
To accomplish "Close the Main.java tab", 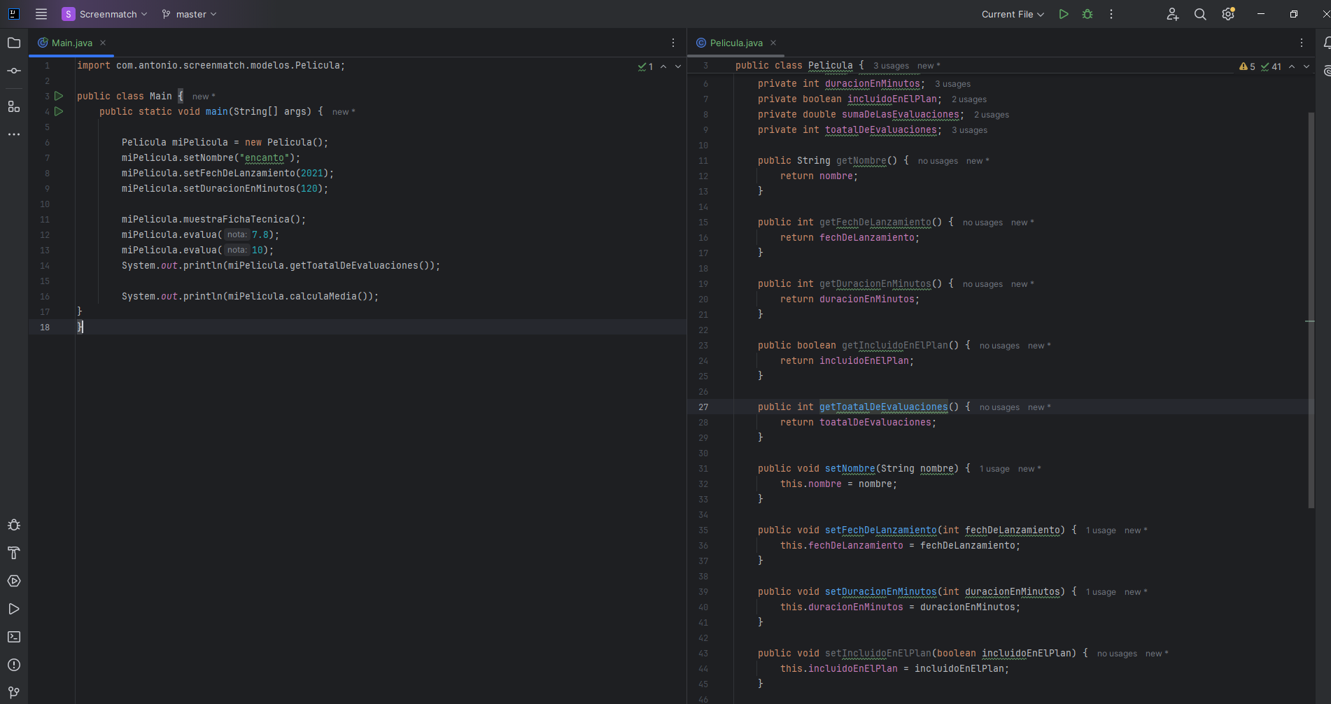I will coord(103,43).
